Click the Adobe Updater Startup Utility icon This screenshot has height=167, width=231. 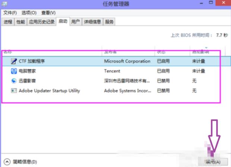(14, 91)
